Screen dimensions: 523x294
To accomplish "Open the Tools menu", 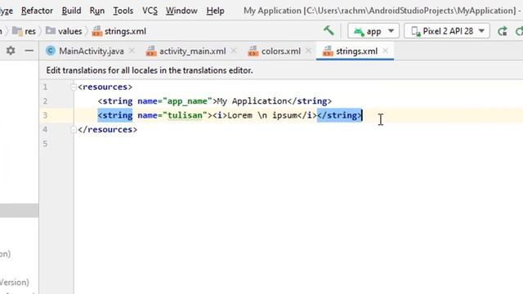I will click(123, 11).
